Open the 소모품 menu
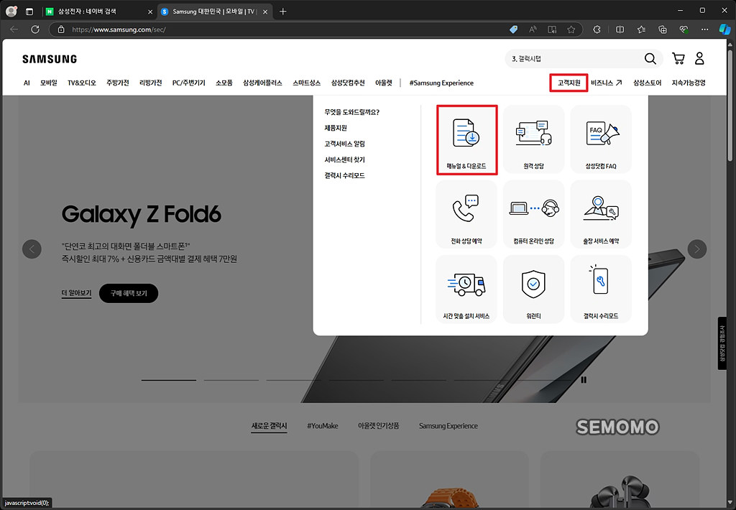736x510 pixels. point(224,83)
